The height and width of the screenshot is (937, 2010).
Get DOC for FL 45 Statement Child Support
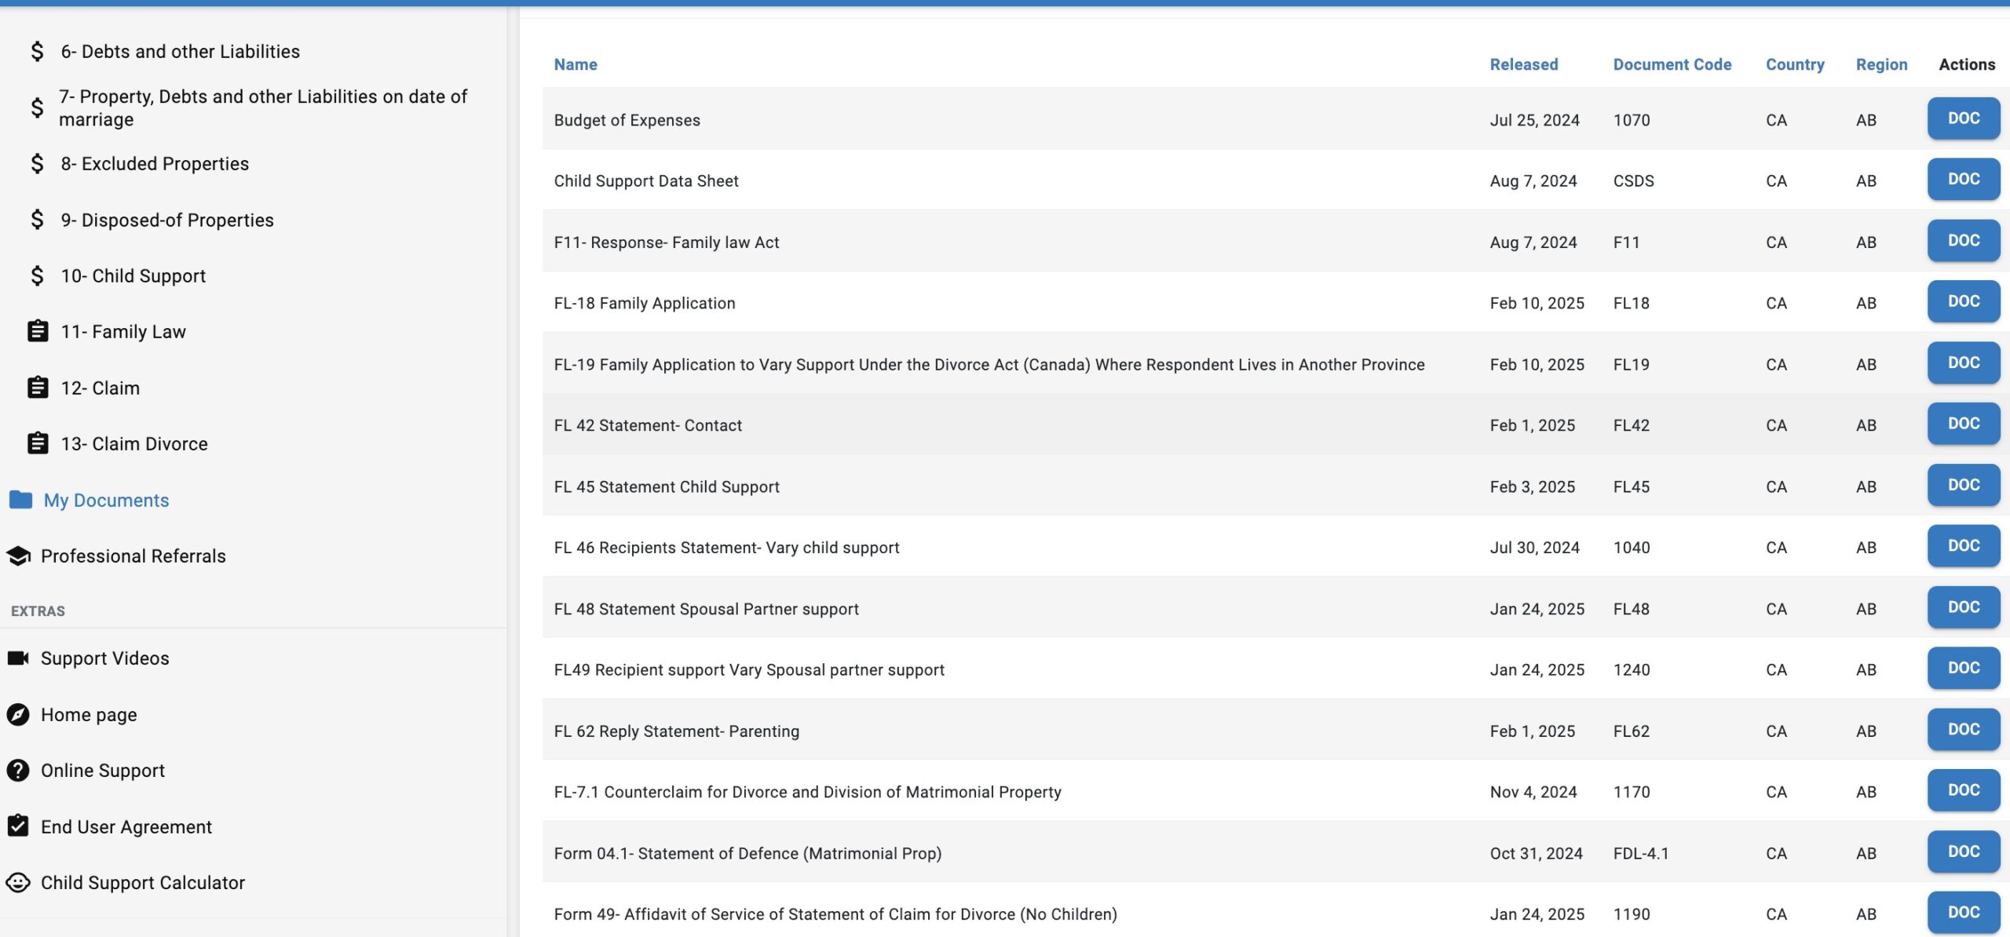coord(1962,485)
